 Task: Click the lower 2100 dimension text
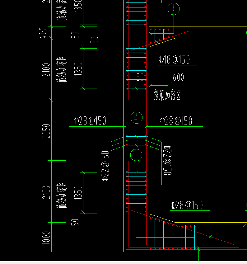pos(46,192)
